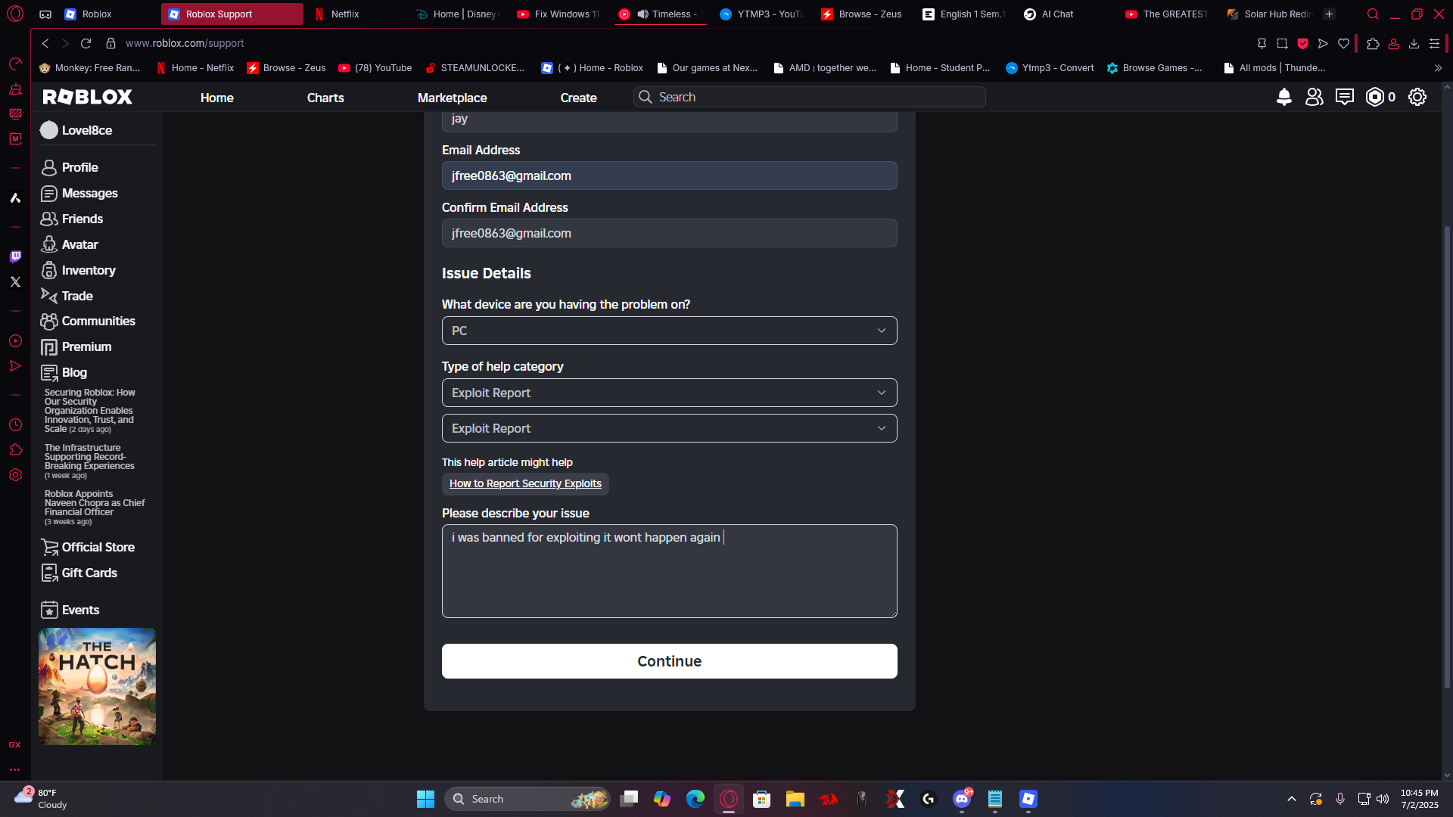This screenshot has width=1453, height=817.
Task: Go to the Create nav item
Action: pyautogui.click(x=578, y=98)
